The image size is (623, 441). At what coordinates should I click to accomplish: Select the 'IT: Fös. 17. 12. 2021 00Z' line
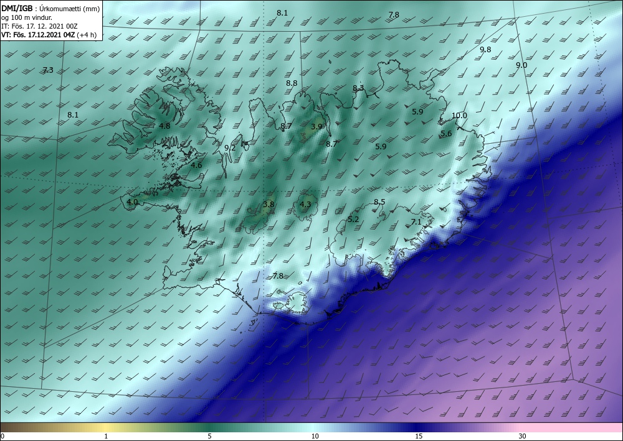(39, 26)
